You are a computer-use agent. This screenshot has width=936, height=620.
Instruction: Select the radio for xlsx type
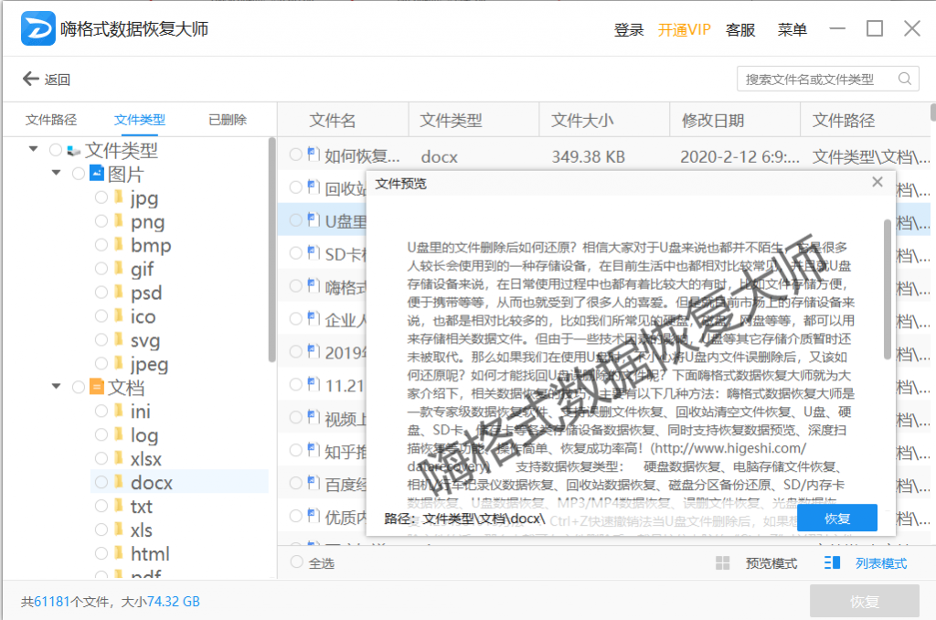(101, 458)
